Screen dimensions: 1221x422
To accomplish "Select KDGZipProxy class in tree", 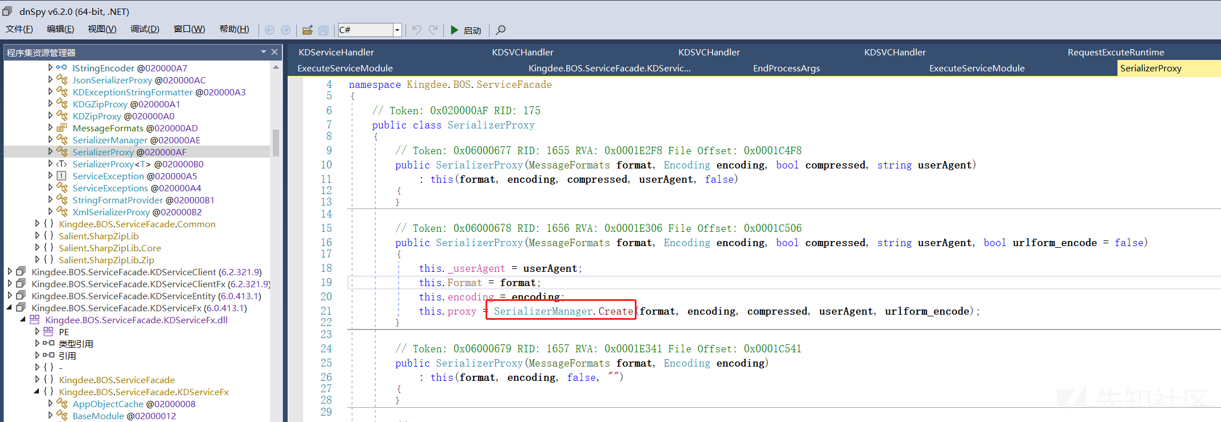I will tap(126, 104).
